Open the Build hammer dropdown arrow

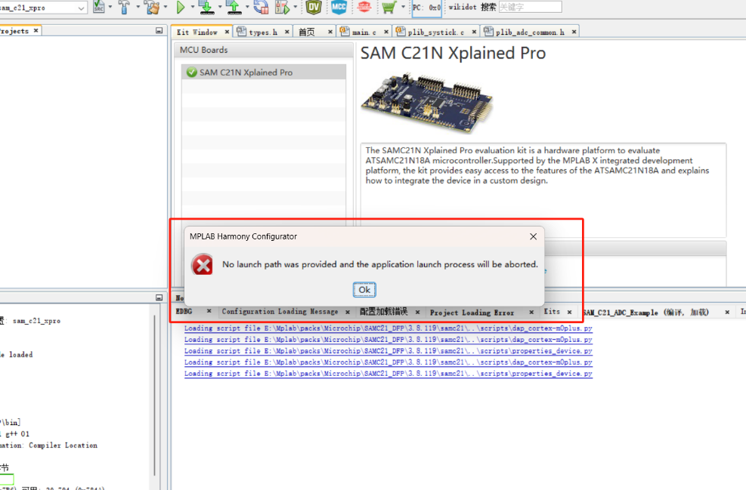(138, 7)
